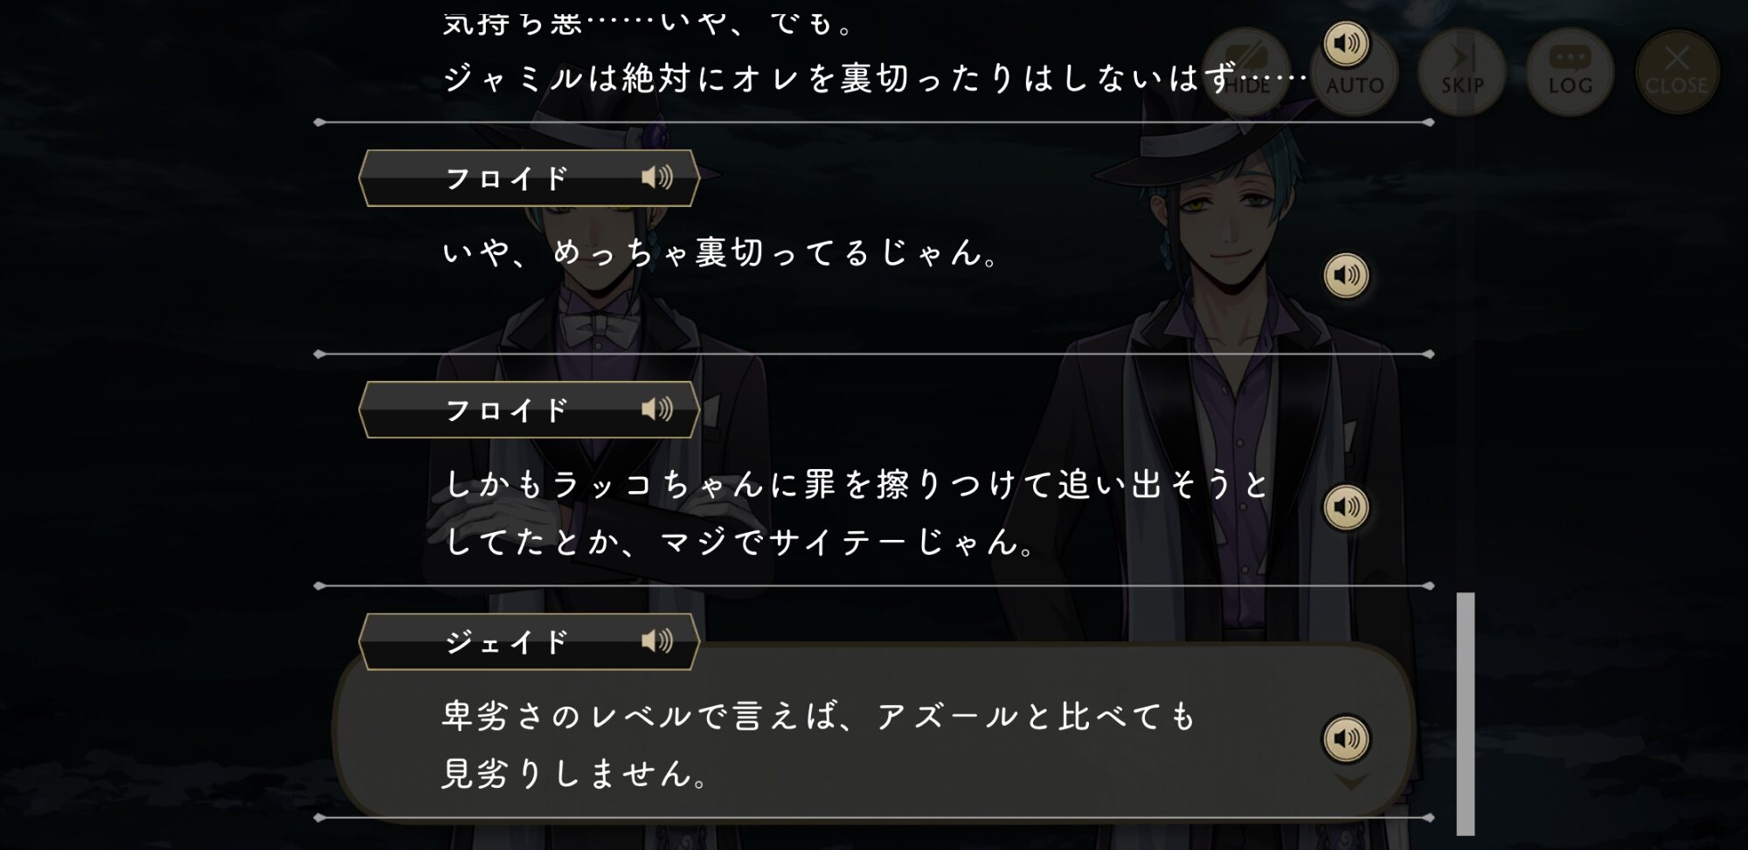Viewport: 1748px width, 850px height.
Task: Close the log with CLOSE button
Action: point(1676,72)
